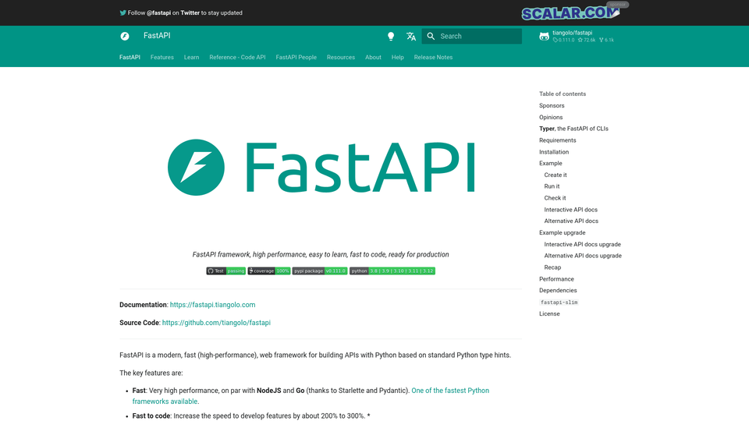The width and height of the screenshot is (749, 421).
Task: Click the coverage 100% badge
Action: (x=269, y=271)
